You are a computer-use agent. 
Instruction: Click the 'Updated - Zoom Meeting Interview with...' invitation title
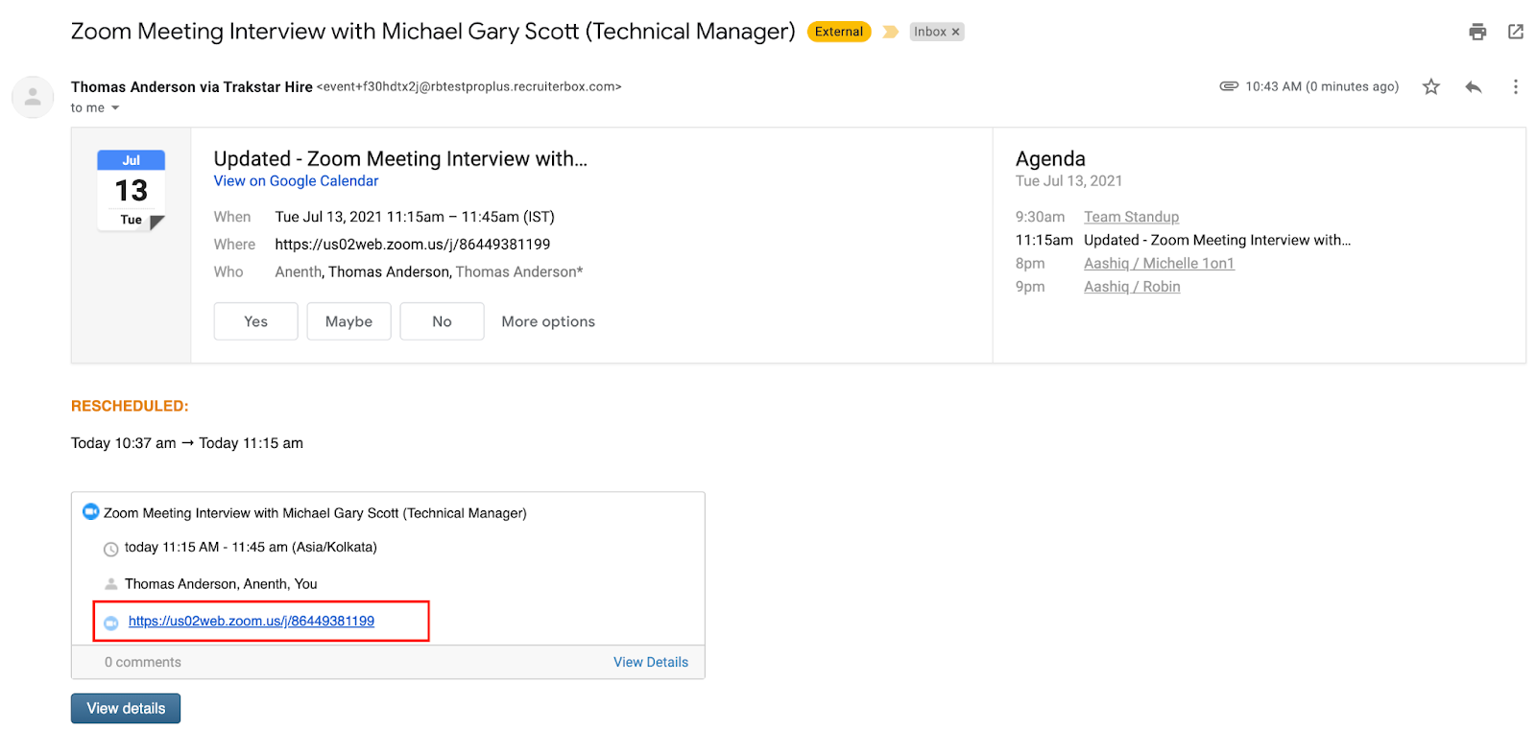click(400, 159)
